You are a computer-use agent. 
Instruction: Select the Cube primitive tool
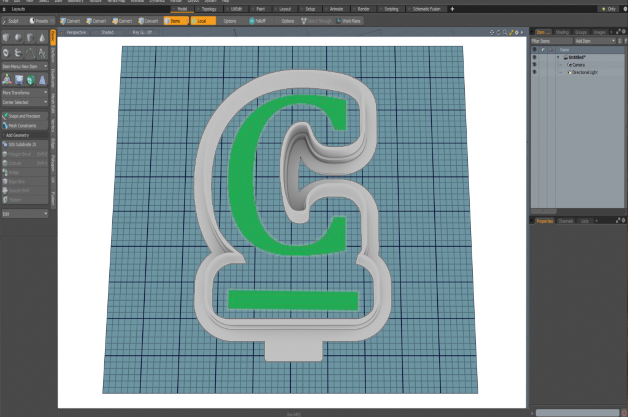6,37
